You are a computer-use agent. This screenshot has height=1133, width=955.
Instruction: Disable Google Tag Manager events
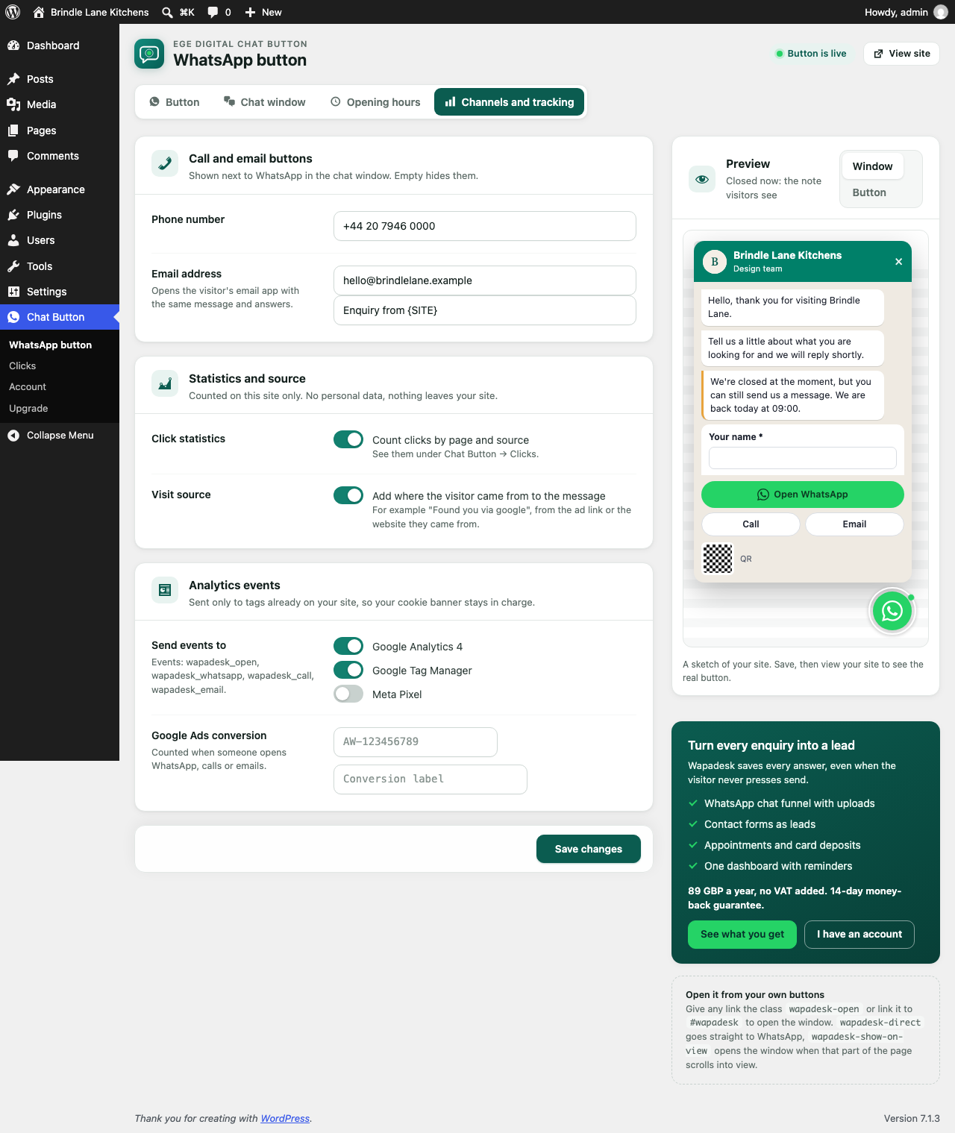point(348,670)
